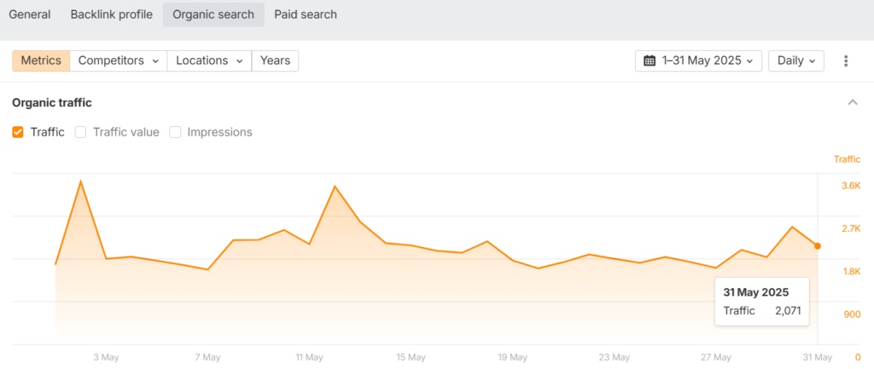Screen dimensions: 874x369
Task: Expand the Daily interval dropdown
Action: coord(796,61)
